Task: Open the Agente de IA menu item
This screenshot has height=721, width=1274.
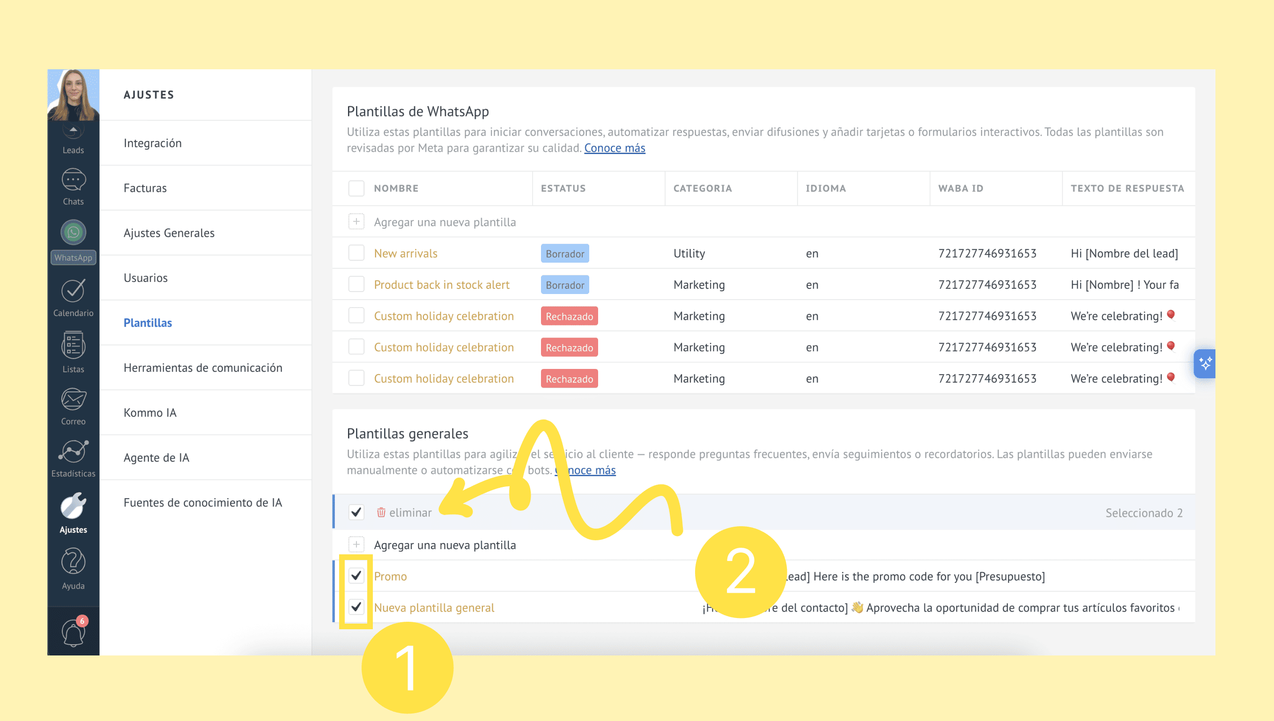Action: click(206, 457)
